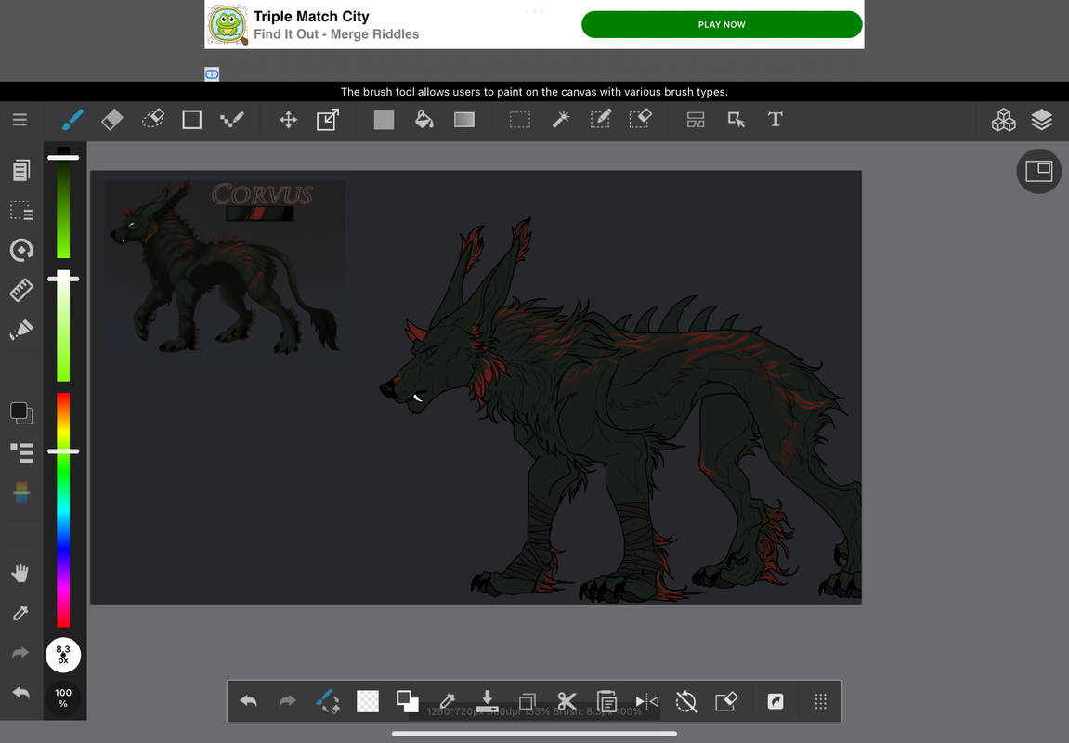Screen dimensions: 1069x743
Task: Click the clear layer icon in shortcut bar
Action: 726,701
